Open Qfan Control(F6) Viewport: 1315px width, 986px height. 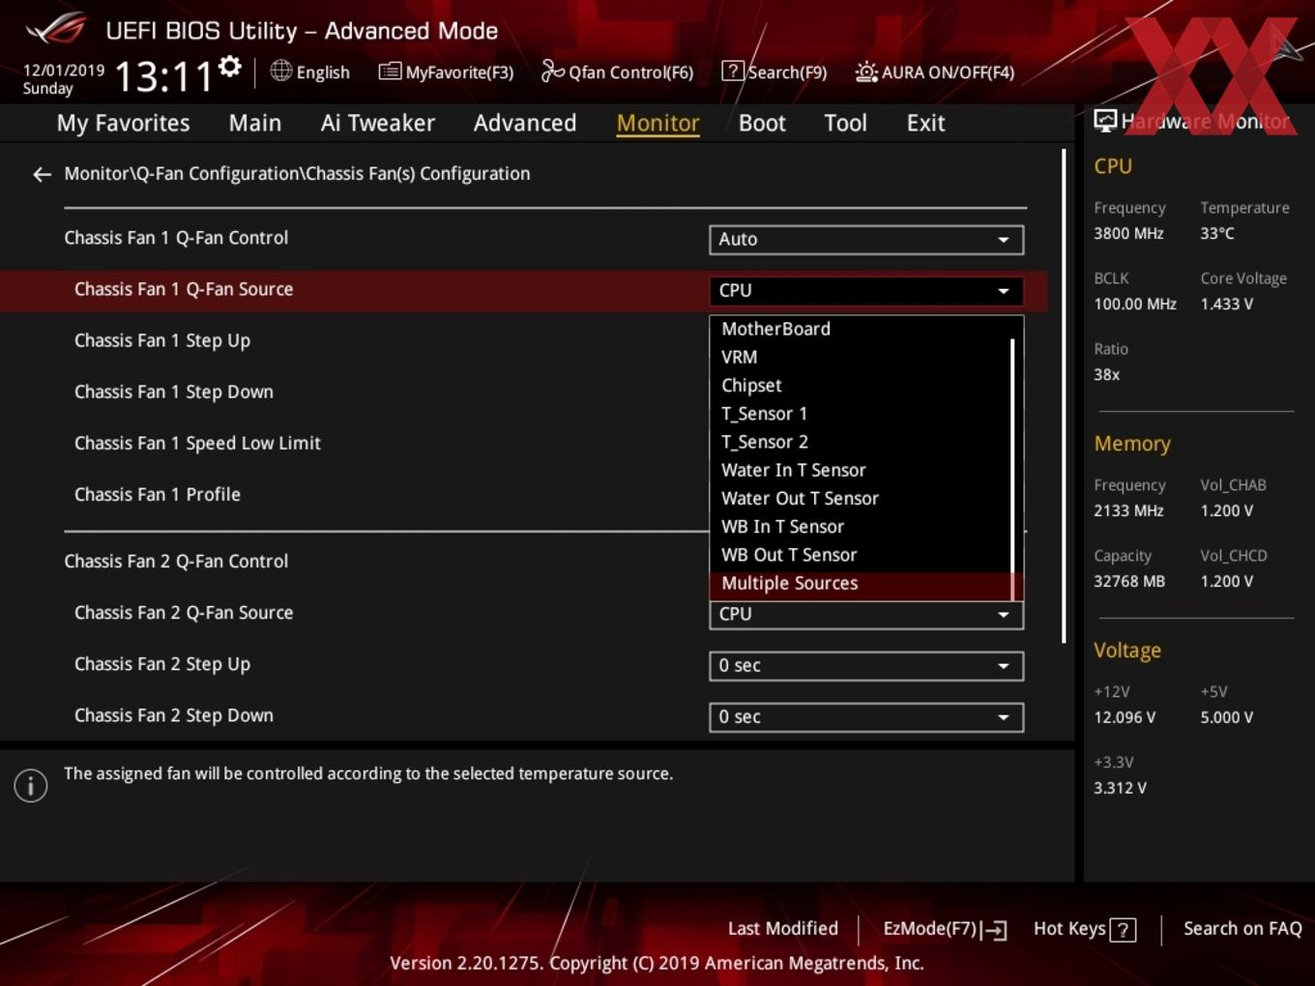click(x=617, y=72)
